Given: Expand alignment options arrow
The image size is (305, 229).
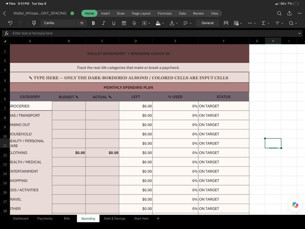Looking at the screenshot, I should tap(191, 23).
